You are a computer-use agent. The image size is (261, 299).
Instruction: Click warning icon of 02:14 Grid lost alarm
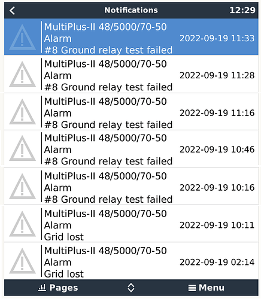[22, 261]
